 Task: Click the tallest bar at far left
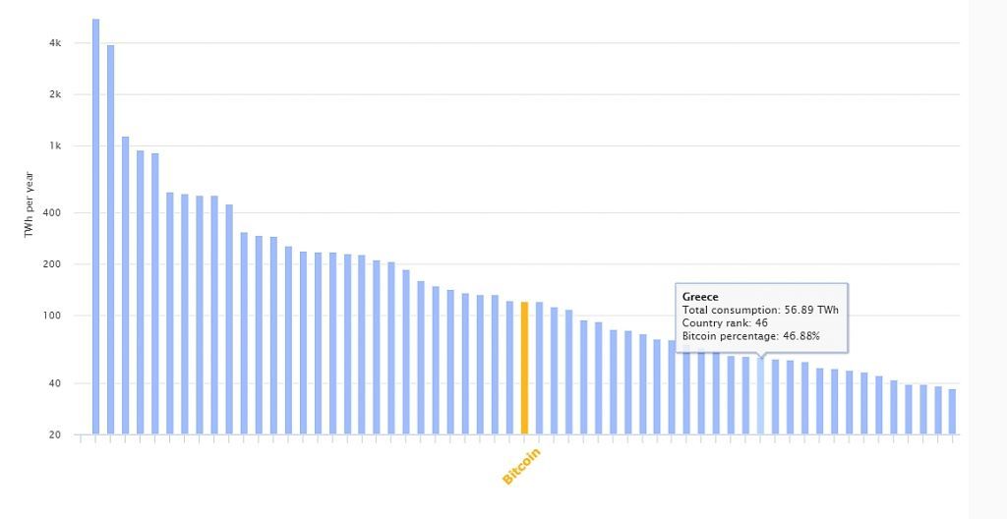pos(95,226)
